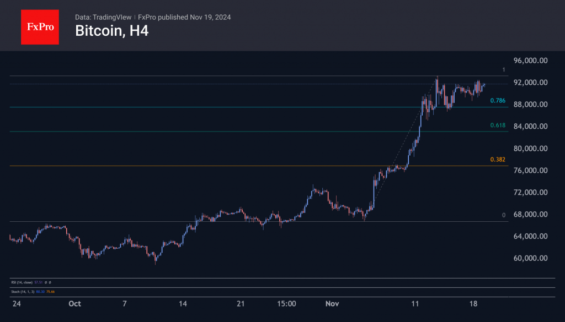The width and height of the screenshot is (565, 322).
Task: Click the 80,000.00 price axis label
Action: click(530, 149)
